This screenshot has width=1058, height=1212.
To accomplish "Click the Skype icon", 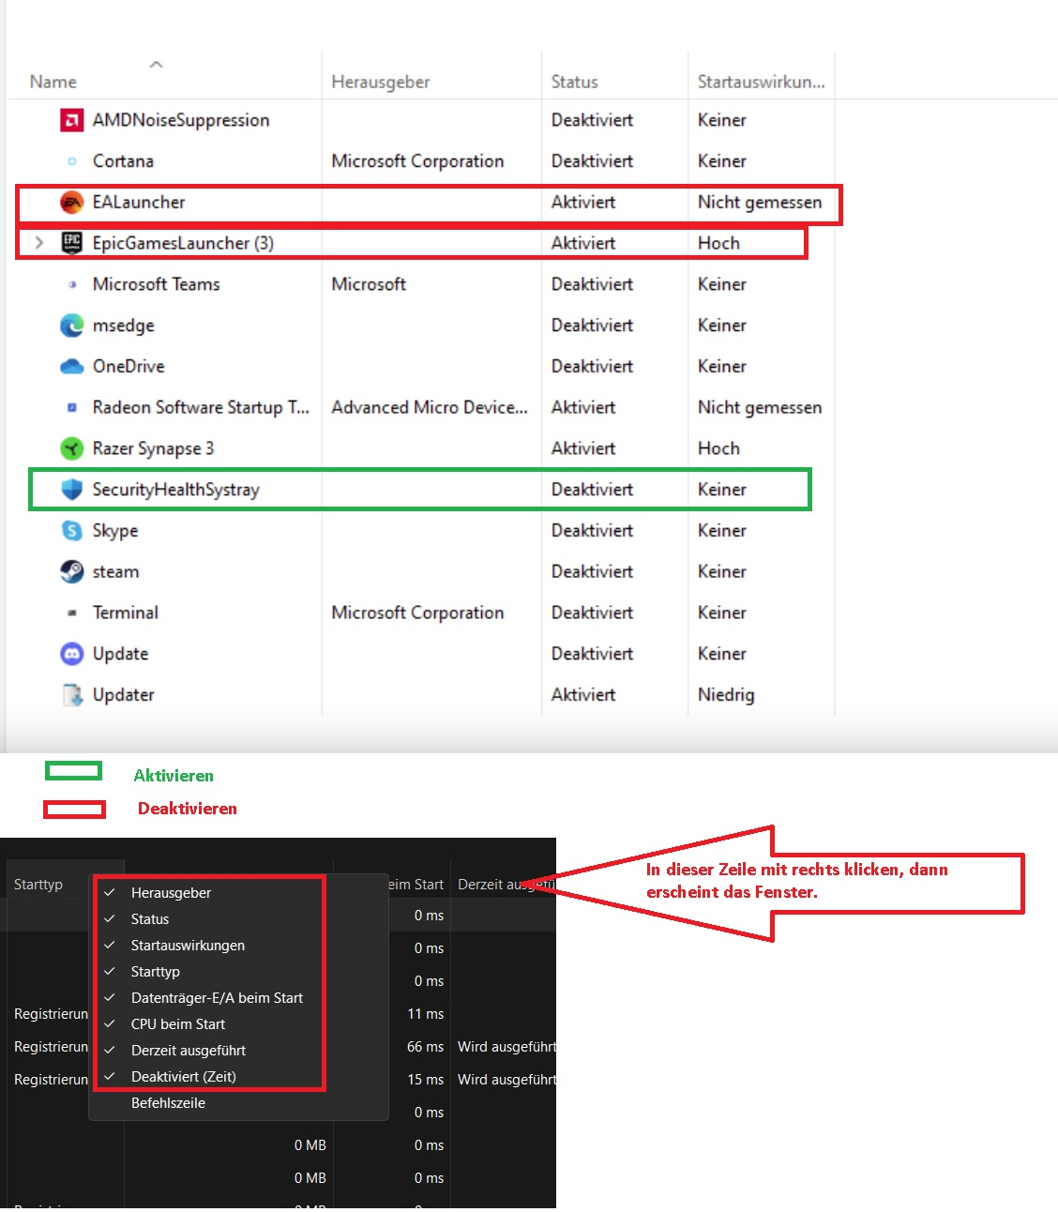I will tap(71, 531).
